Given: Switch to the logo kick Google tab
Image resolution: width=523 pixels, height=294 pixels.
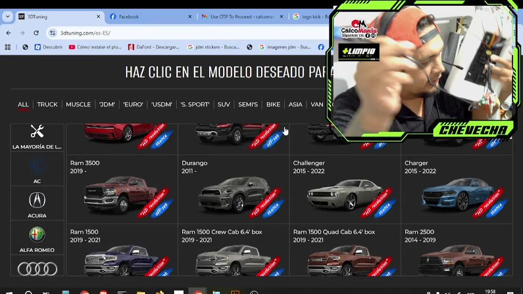Looking at the screenshot, I should tap(311, 17).
